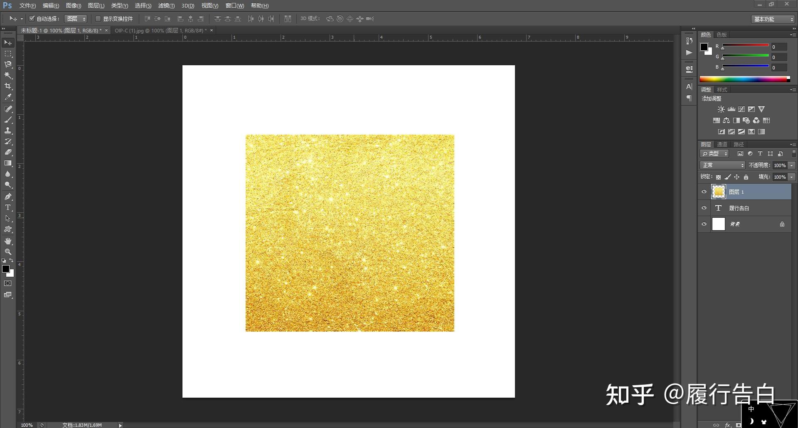This screenshot has width=798, height=428.
Task: Enable Show Transform Controls checkbox
Action: coord(98,19)
